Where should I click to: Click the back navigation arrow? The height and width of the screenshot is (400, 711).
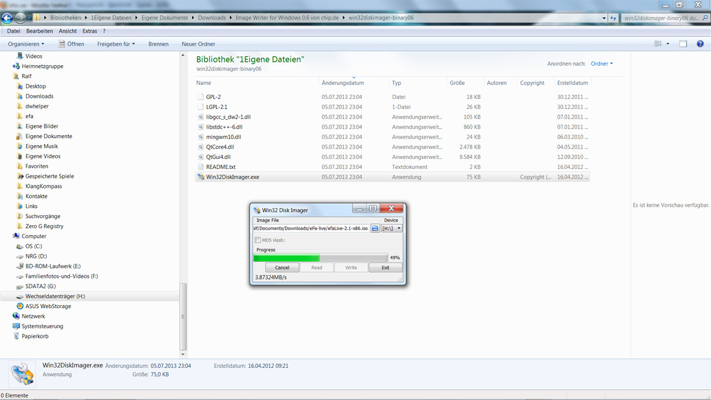click(6, 17)
